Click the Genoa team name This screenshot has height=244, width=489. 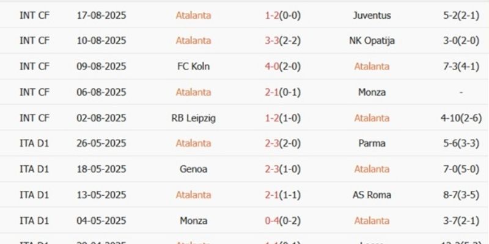click(x=193, y=169)
